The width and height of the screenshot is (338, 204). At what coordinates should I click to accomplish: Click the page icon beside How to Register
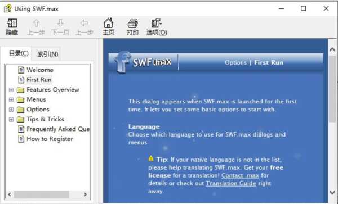coord(21,139)
